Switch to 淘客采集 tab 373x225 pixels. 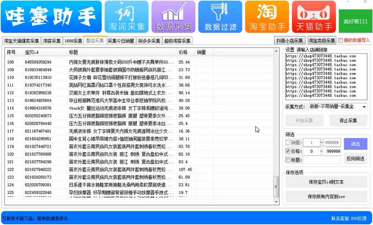52,41
